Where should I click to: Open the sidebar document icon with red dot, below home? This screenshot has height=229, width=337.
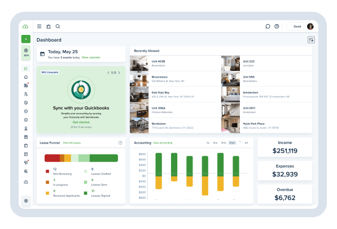tap(26, 86)
